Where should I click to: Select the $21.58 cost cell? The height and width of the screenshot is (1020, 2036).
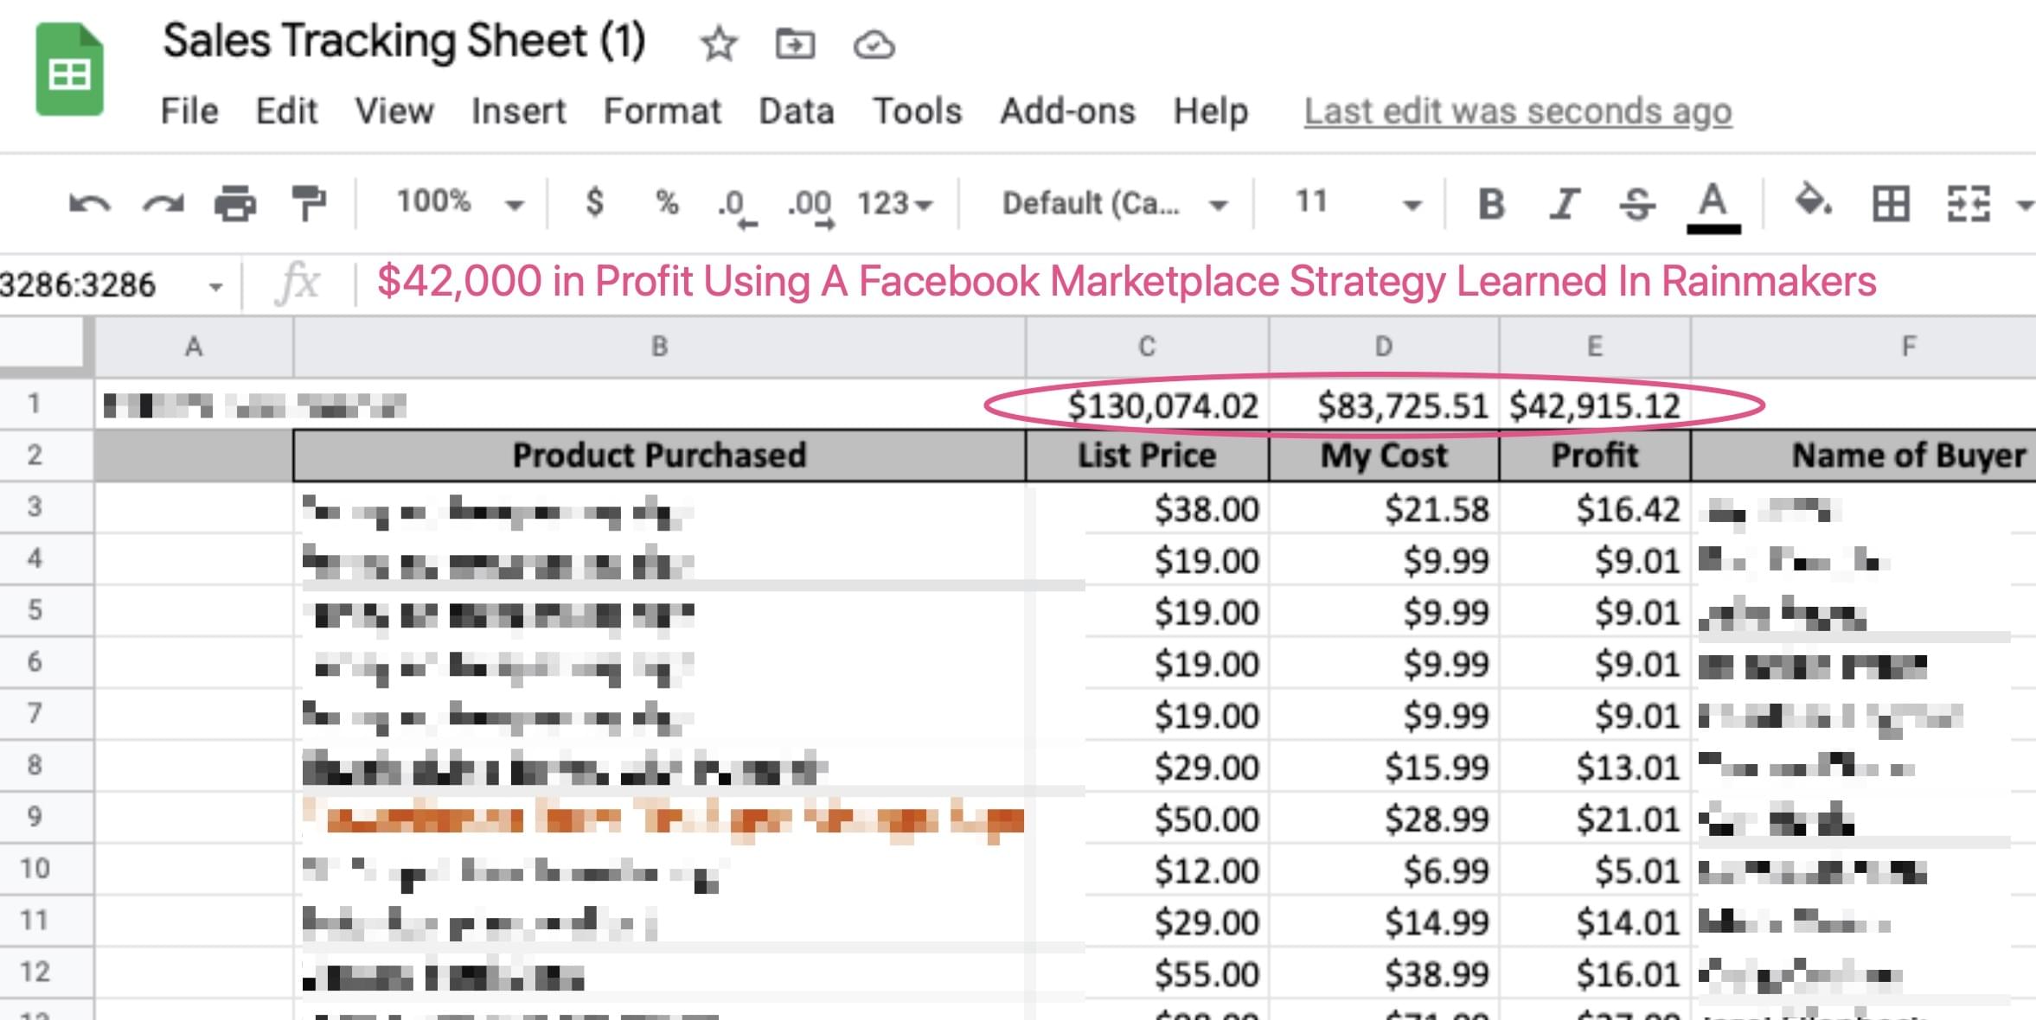1384,507
